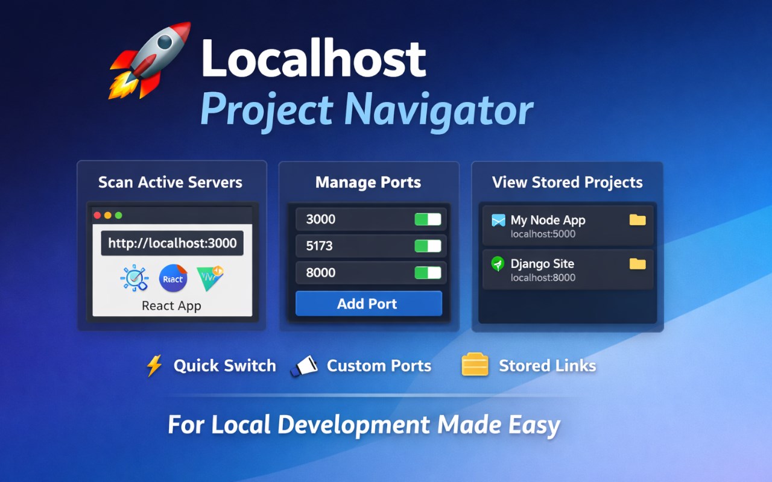
Task: Disable the switch for port 8000
Action: (x=426, y=272)
